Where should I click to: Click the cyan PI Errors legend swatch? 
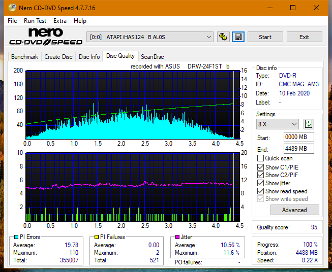coord(16,237)
